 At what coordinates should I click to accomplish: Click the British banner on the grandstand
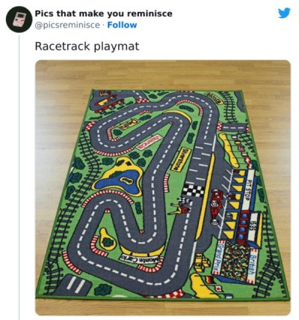(252, 266)
